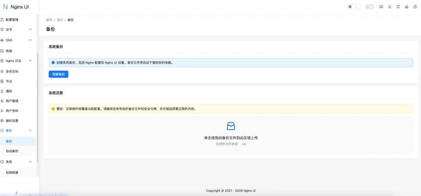Click the orange warning icon in restore alert
421x196 pixels.
53,109
